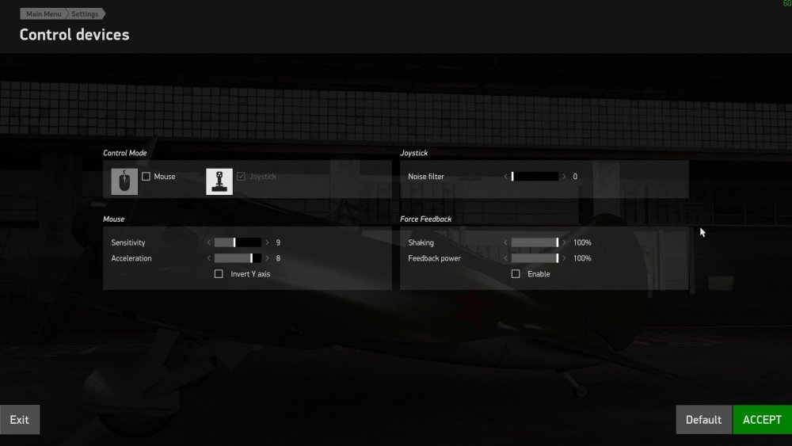Click the Sensitivity value 9
The width and height of the screenshot is (792, 446).
coord(278,242)
